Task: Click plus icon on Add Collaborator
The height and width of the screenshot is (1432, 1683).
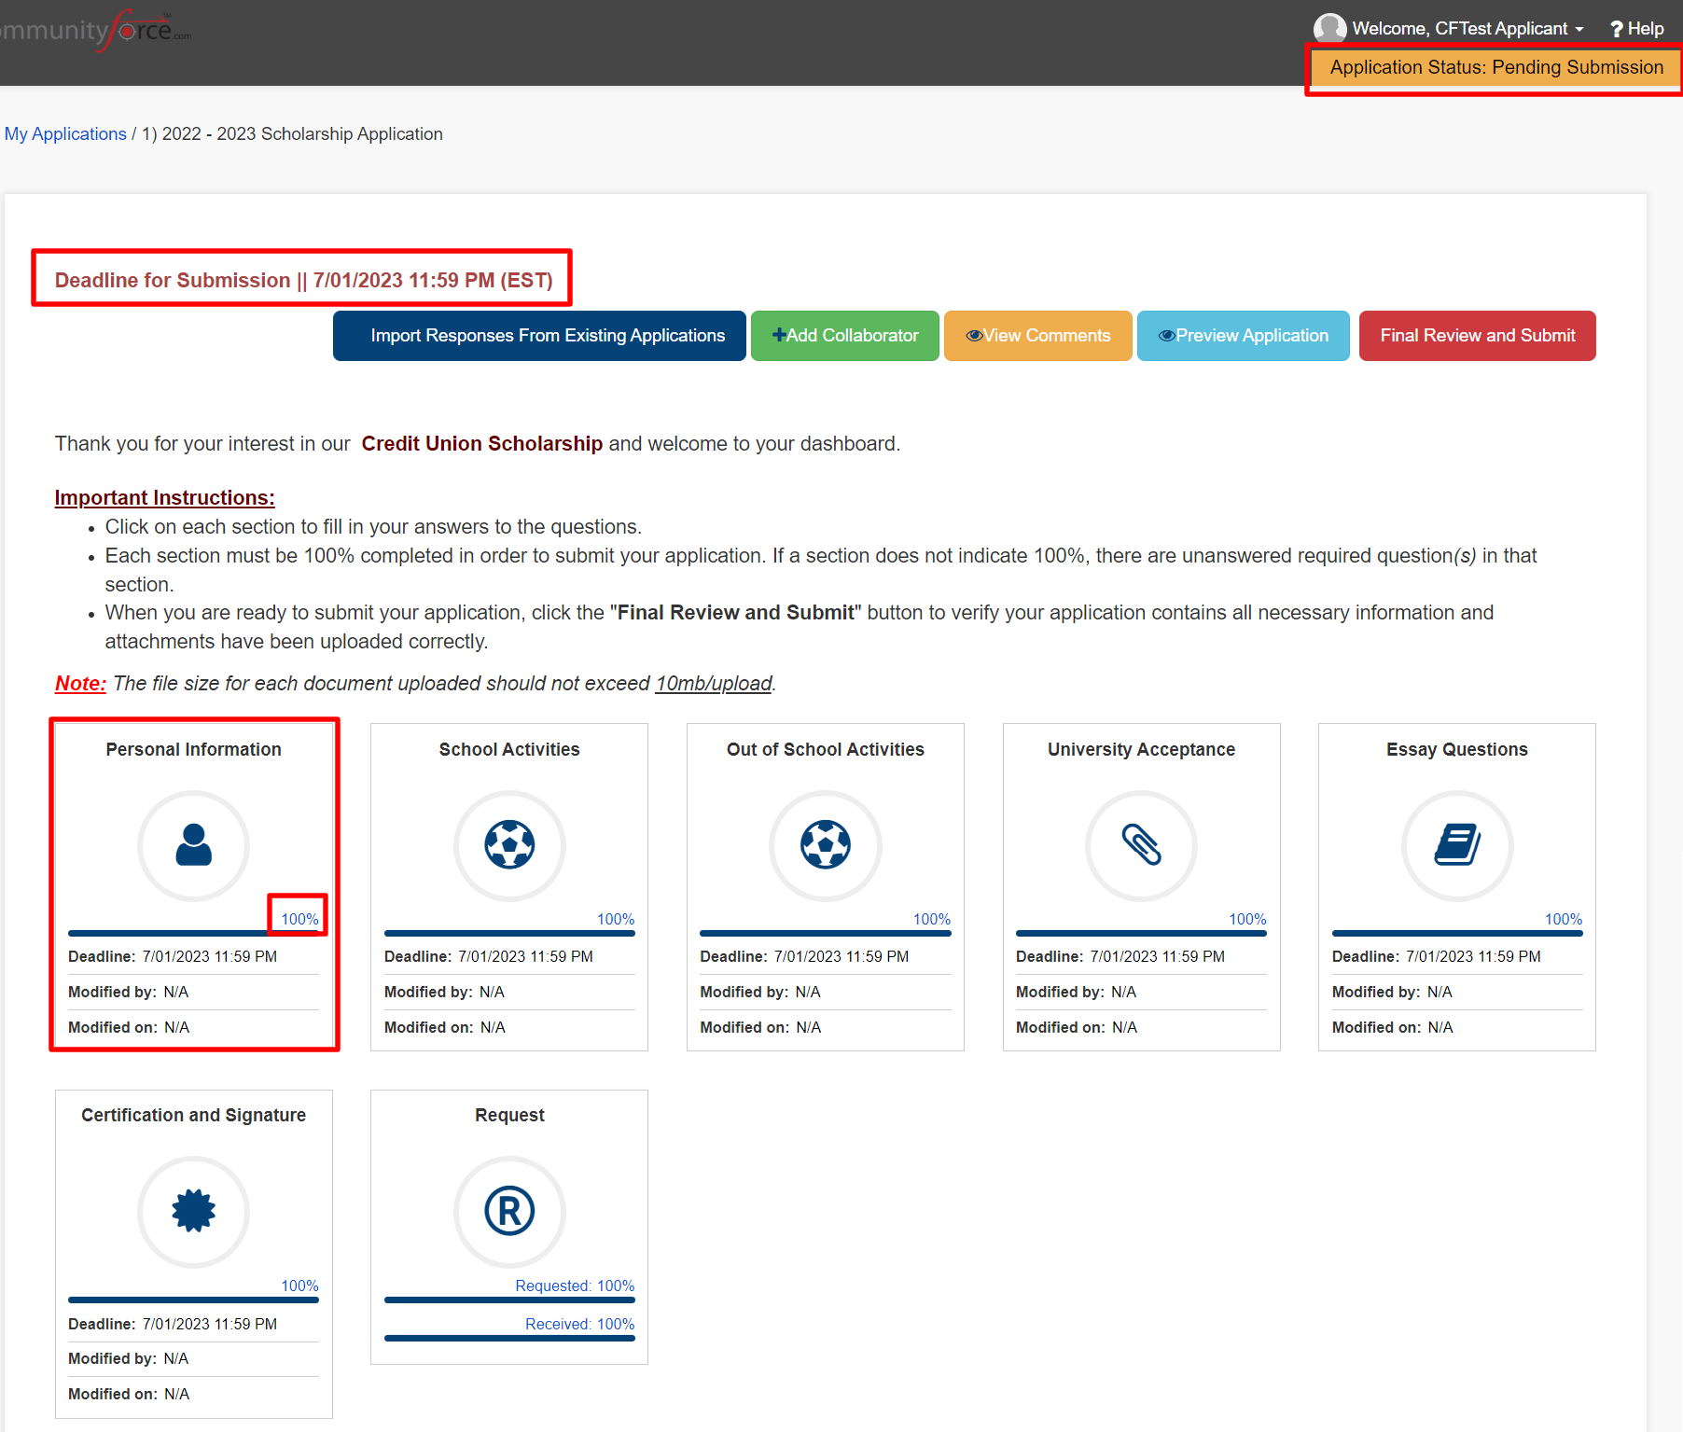Action: click(x=778, y=335)
